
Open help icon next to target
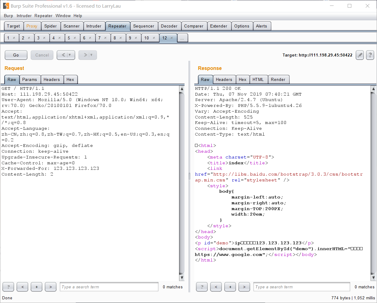[370, 55]
